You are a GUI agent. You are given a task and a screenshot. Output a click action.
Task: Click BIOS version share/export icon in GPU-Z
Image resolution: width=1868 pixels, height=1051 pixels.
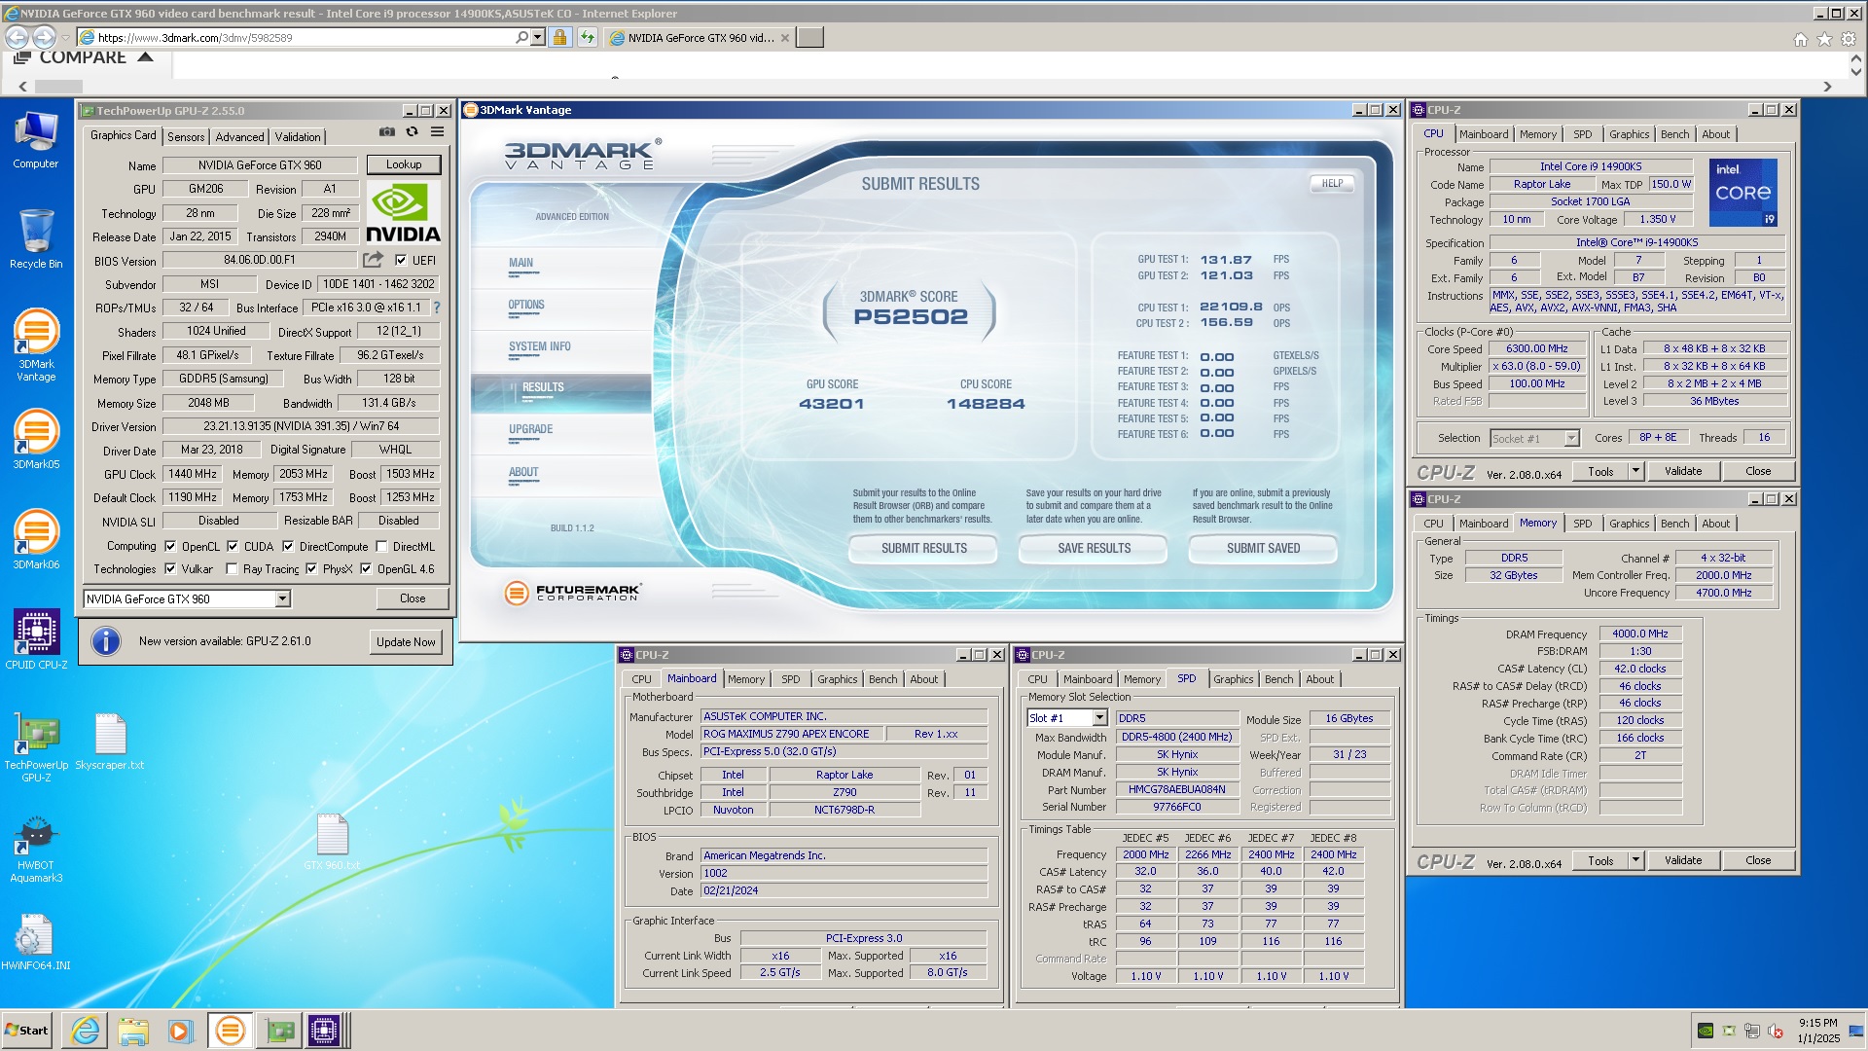coord(373,260)
